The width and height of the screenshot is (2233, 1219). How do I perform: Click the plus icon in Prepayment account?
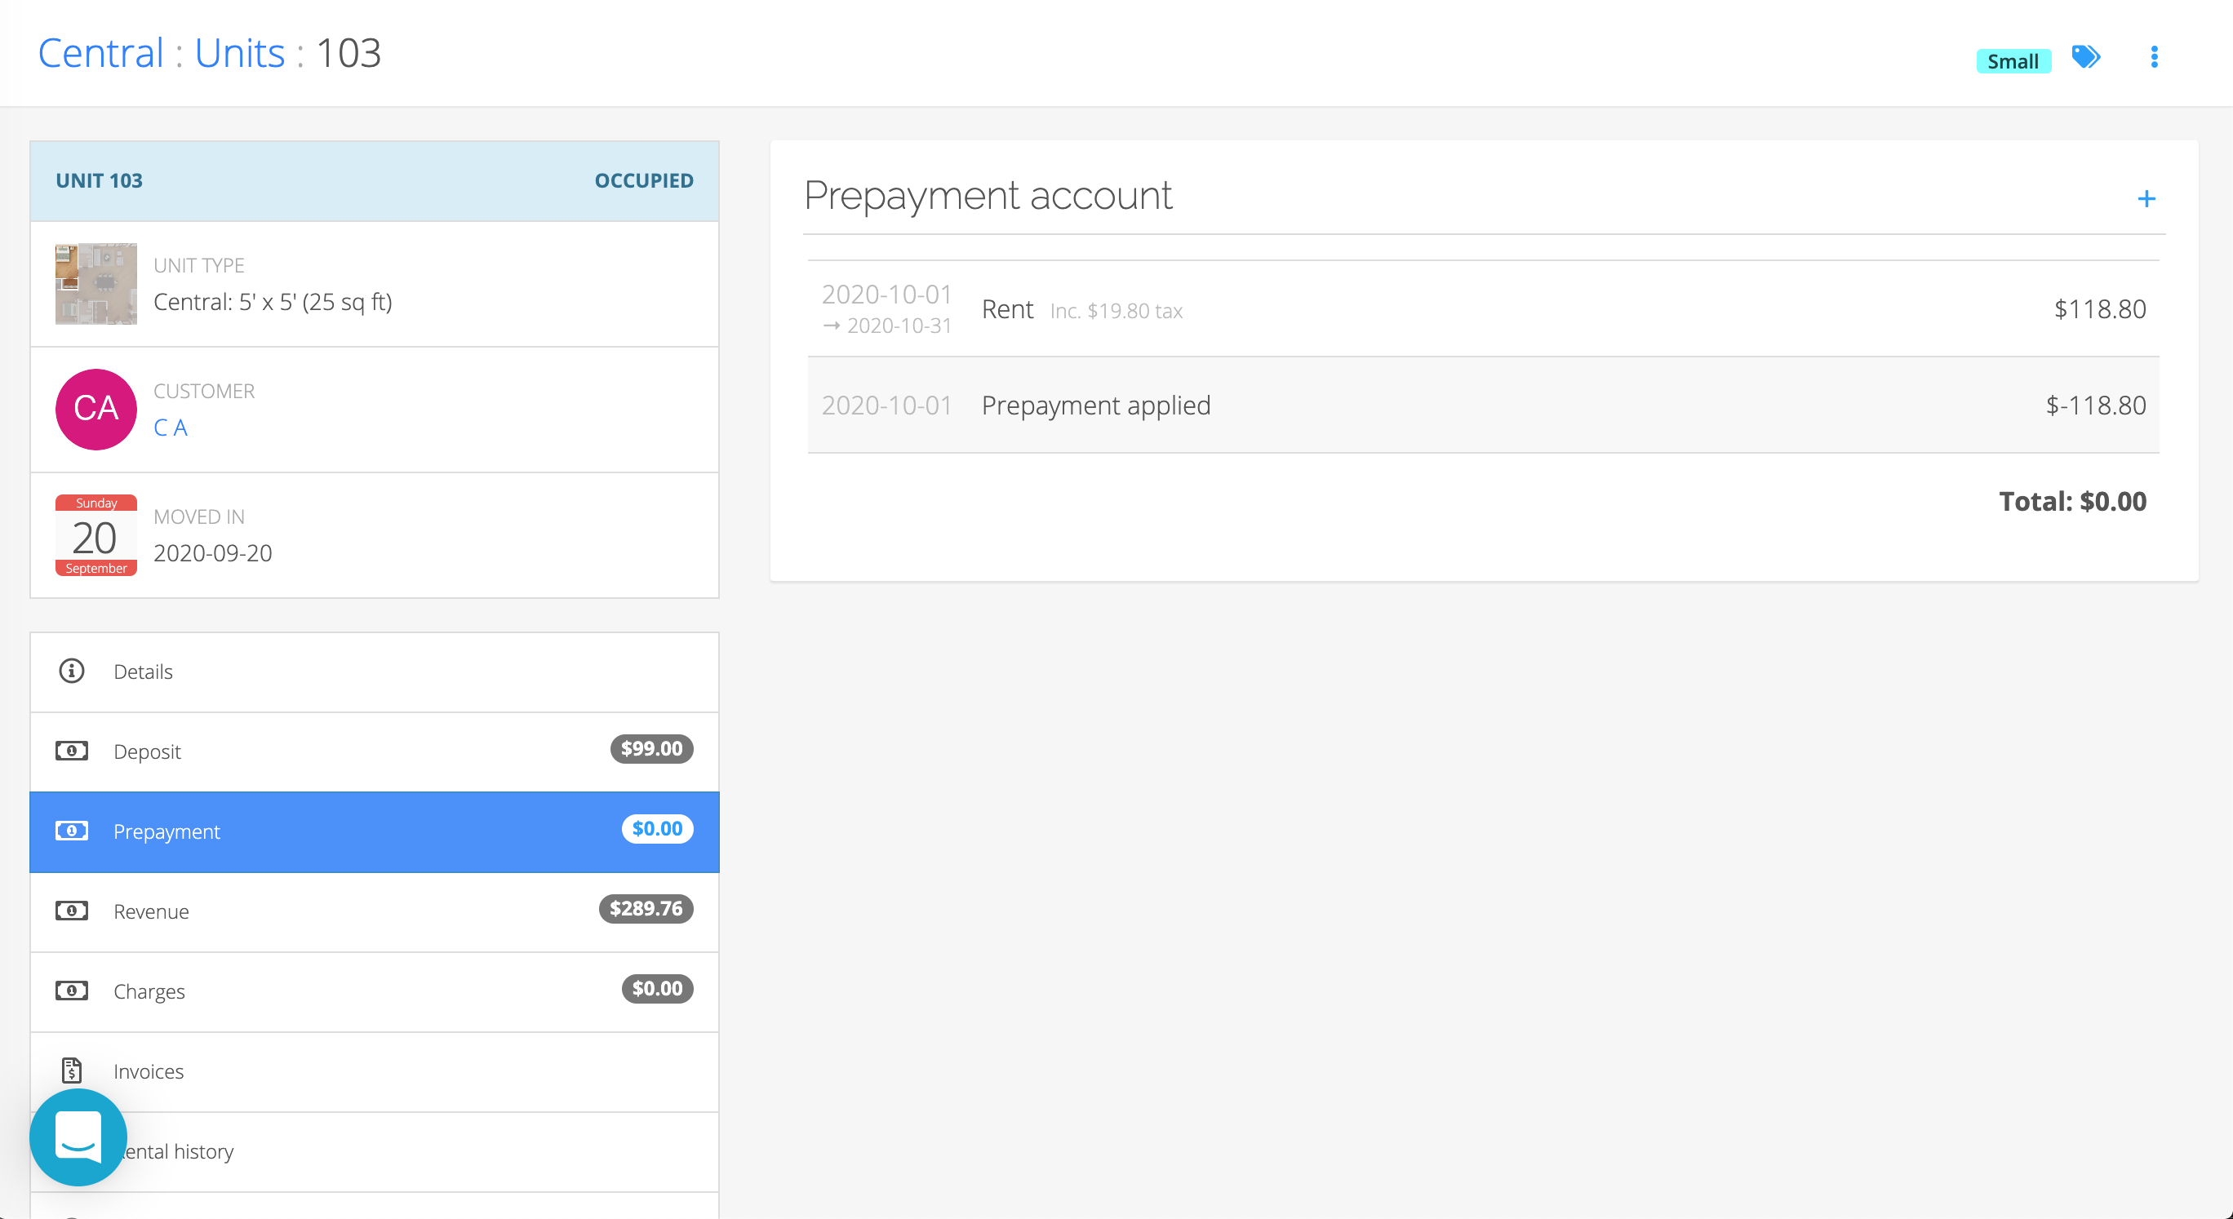click(x=2146, y=198)
